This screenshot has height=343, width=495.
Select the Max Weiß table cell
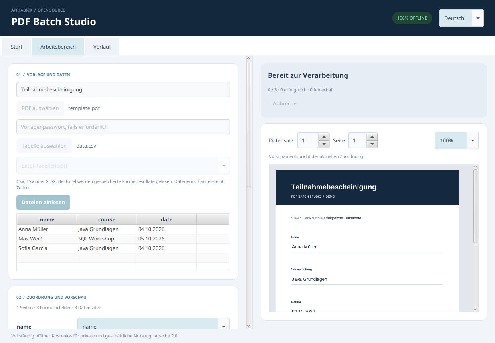47,239
